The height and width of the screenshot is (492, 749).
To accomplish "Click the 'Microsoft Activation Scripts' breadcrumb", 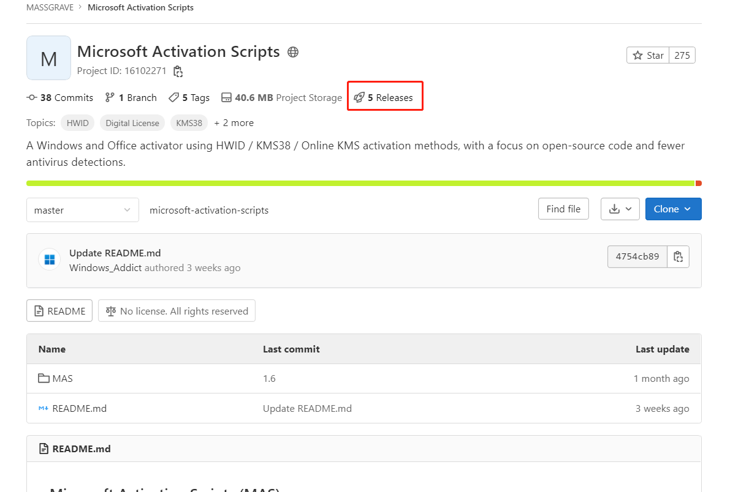I will coord(140,8).
